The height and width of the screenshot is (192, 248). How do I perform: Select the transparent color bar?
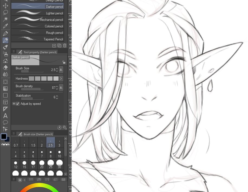(x=5, y=145)
